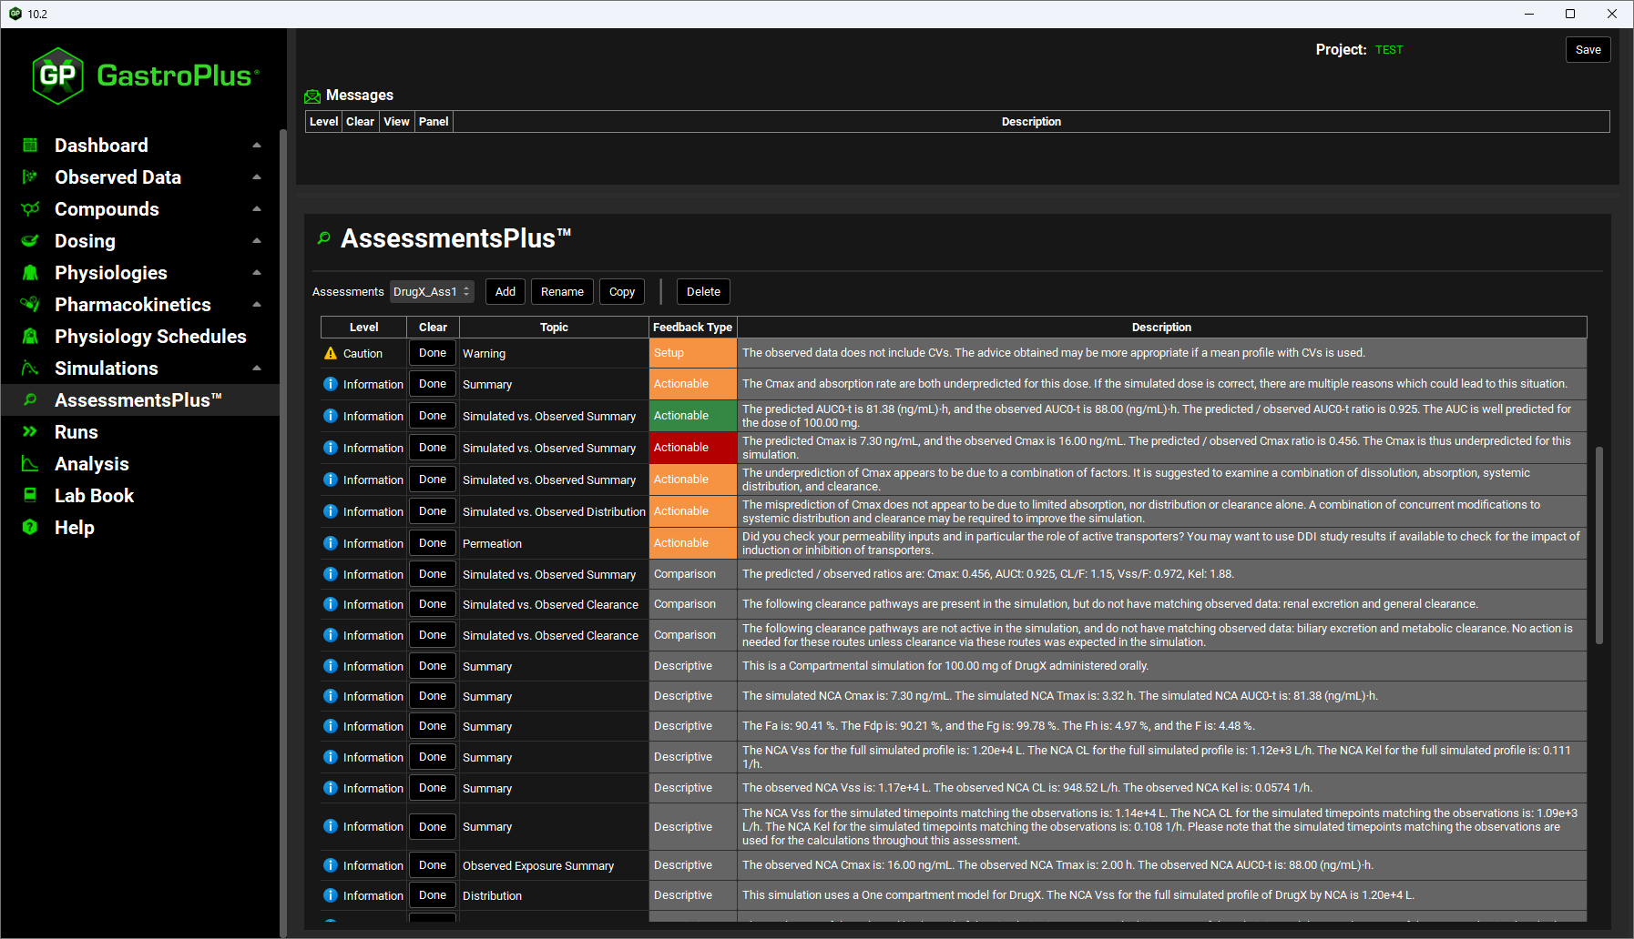Delete the selected assessment
Viewport: 1634px width, 939px height.
coord(703,292)
